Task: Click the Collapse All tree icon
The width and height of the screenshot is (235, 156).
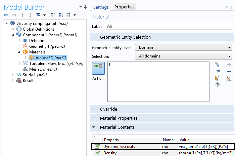Action: point(52,15)
